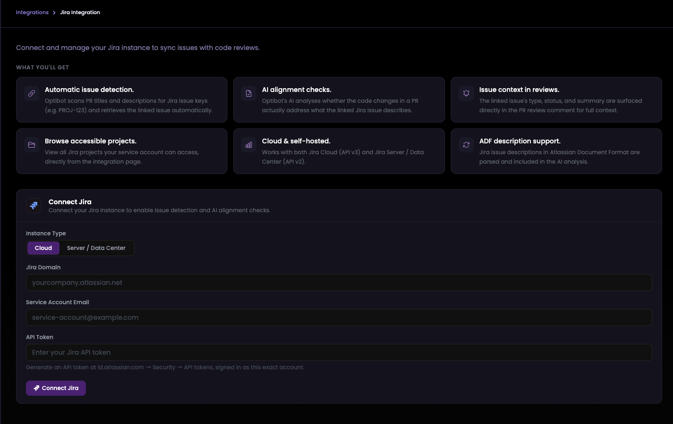Viewport: 673px width, 424px height.
Task: Click the 'Works with both Jira Cloud' description
Action: click(343, 157)
